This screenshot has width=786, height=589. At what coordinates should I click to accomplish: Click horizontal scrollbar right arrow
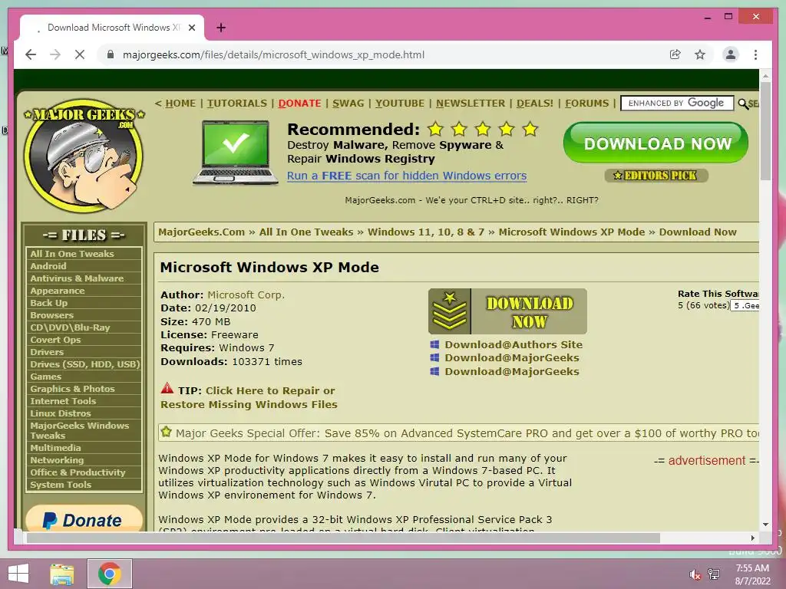pyautogui.click(x=752, y=538)
